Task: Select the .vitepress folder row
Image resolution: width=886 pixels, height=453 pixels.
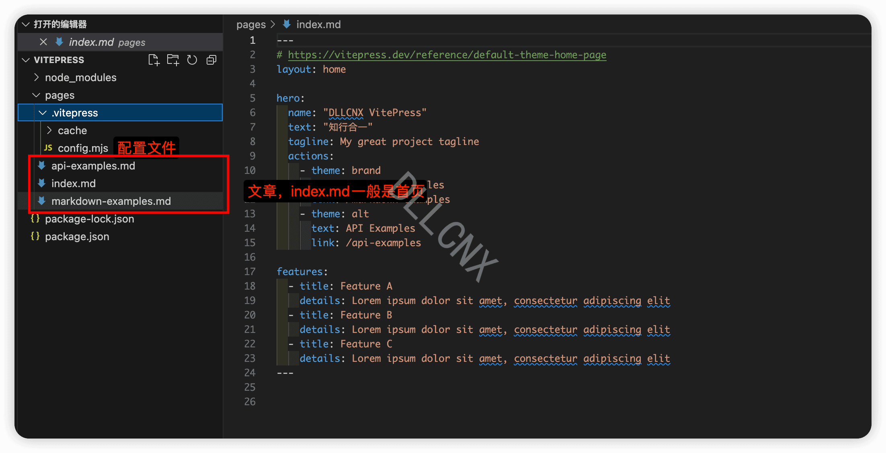Action: (120, 113)
